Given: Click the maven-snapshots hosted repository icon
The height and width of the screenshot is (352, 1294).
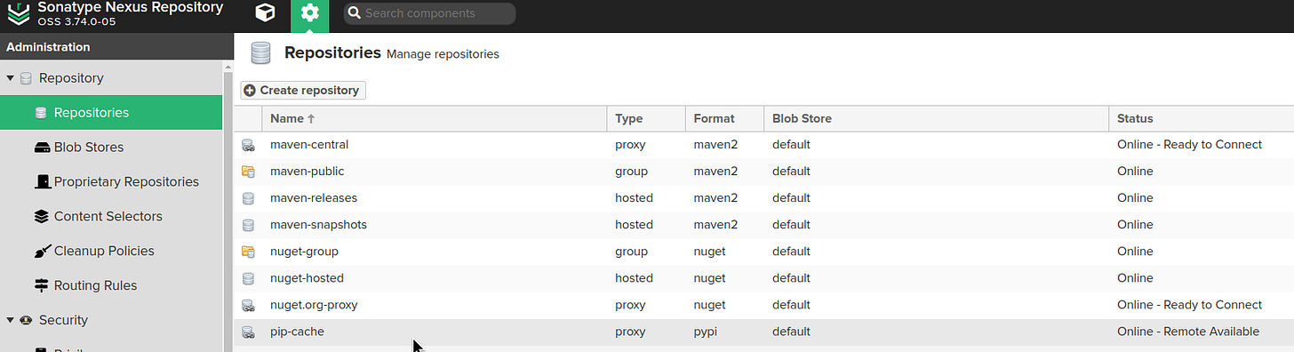Looking at the screenshot, I should (248, 224).
